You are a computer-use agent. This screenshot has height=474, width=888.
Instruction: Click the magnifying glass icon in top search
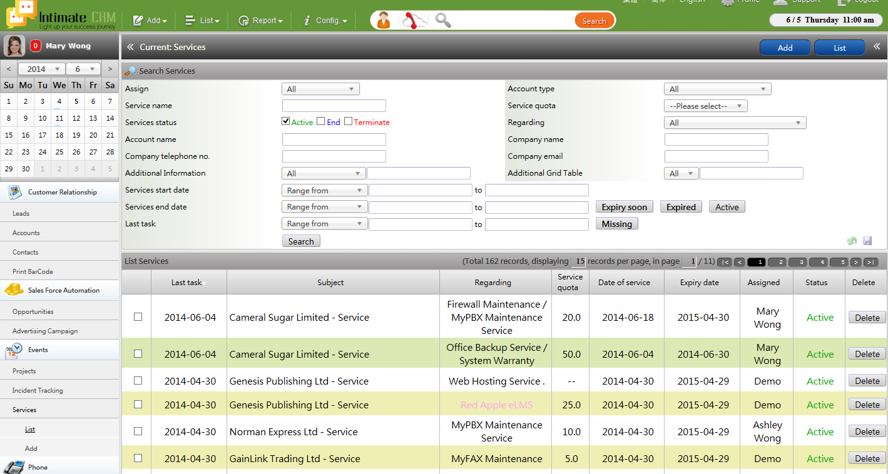(443, 21)
